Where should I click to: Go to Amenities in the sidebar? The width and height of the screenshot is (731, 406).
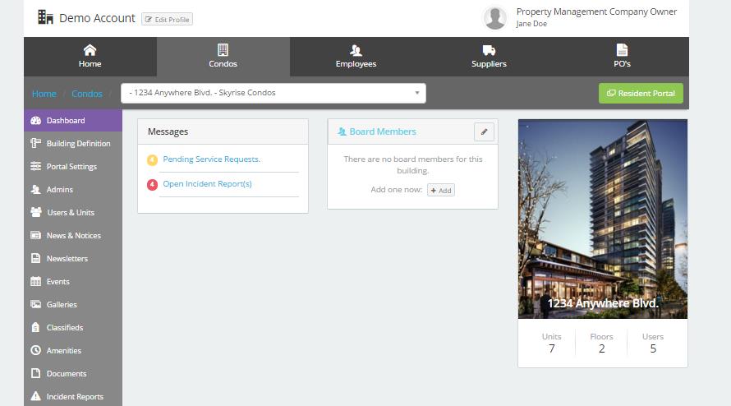[x=63, y=351]
